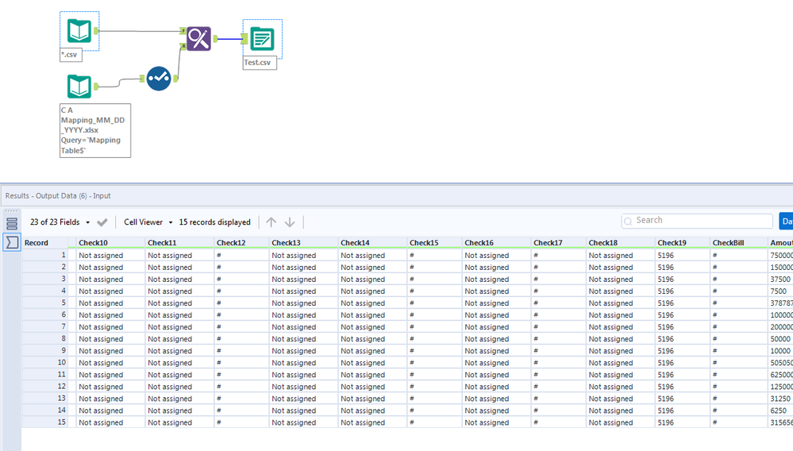793x451 pixels.
Task: Click the Check11 column header
Action: (x=179, y=243)
